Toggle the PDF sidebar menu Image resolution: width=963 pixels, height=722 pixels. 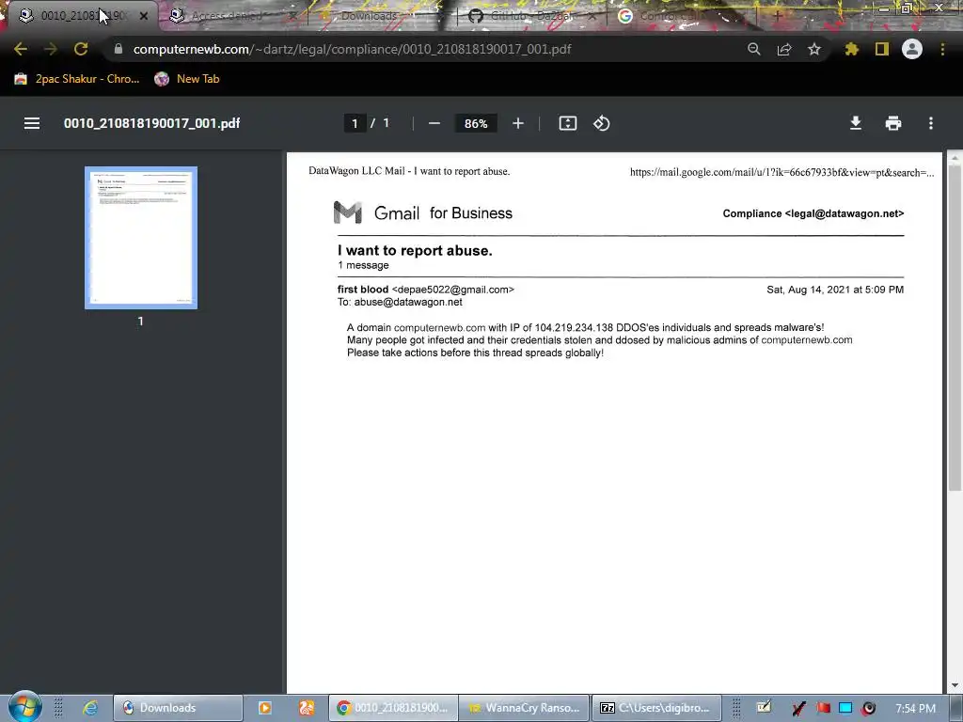tap(32, 123)
